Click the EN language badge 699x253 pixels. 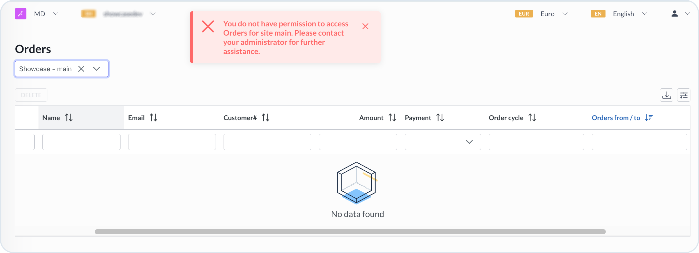pos(598,14)
